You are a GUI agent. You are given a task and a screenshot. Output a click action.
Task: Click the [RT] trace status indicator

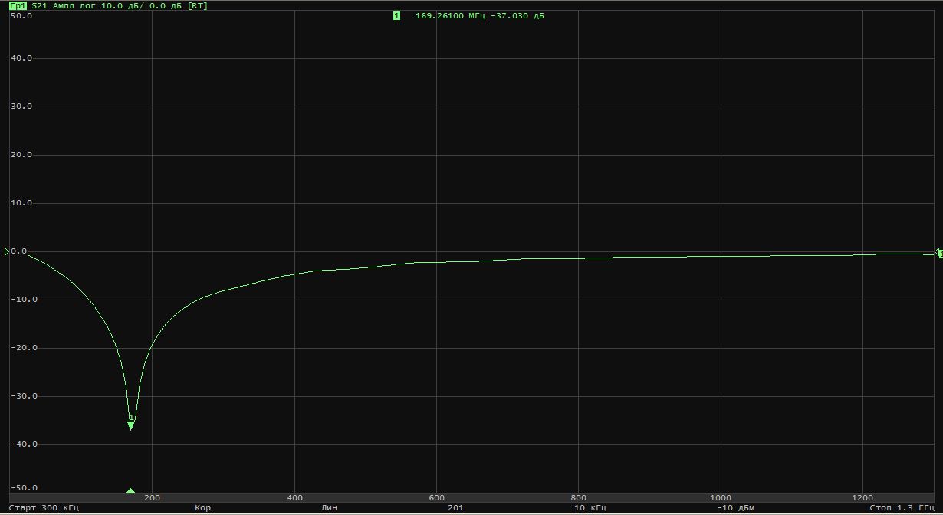197,5
